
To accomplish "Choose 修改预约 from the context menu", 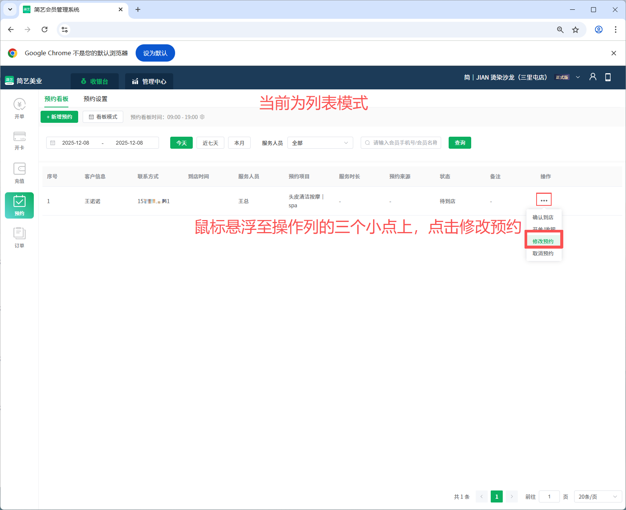I will pos(543,241).
